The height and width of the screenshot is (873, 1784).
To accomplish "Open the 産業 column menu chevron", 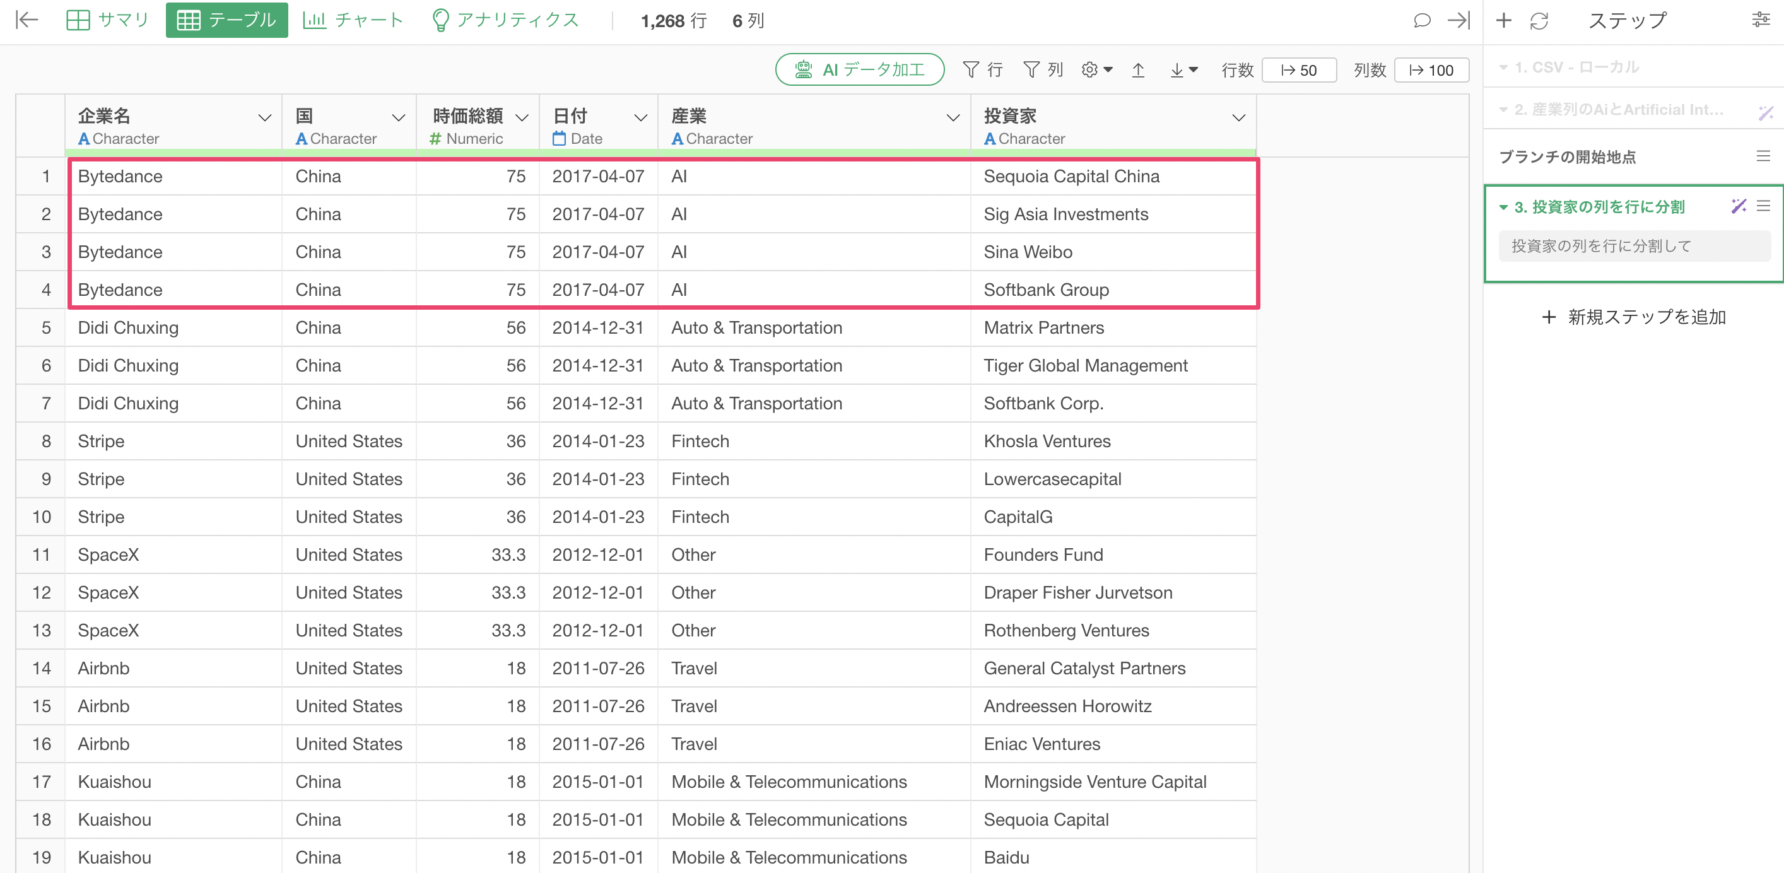I will pyautogui.click(x=953, y=118).
